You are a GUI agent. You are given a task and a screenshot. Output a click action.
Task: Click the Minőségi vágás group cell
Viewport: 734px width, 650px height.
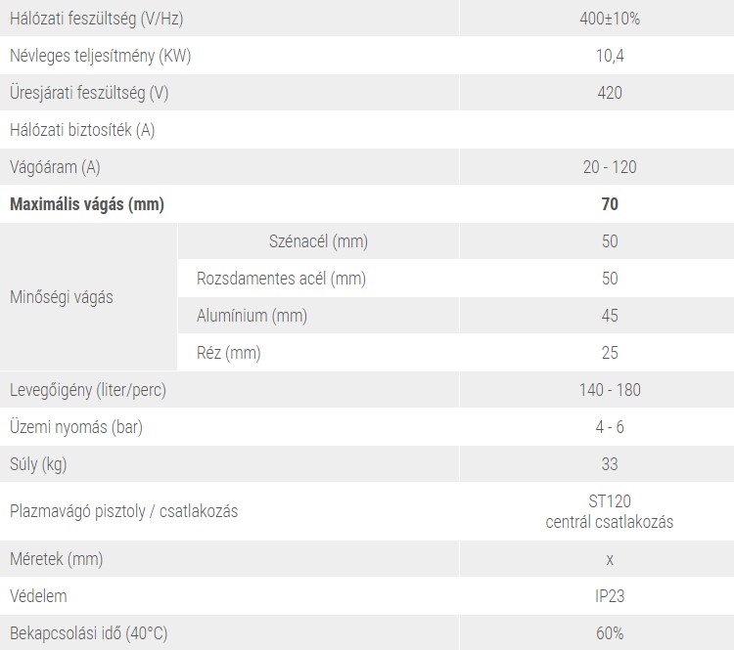click(61, 297)
